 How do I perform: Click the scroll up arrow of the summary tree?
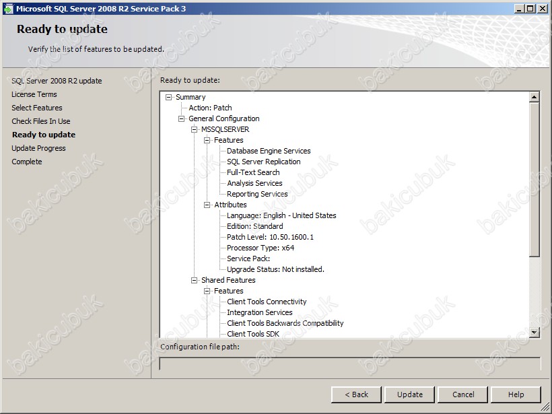(534, 97)
